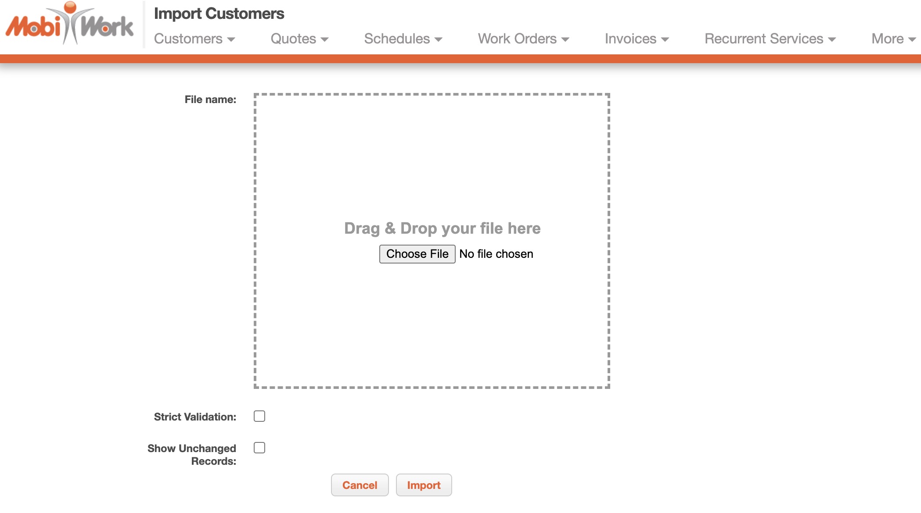Click the Customers dropdown arrow icon
Image resolution: width=921 pixels, height=513 pixels.
pos(231,39)
